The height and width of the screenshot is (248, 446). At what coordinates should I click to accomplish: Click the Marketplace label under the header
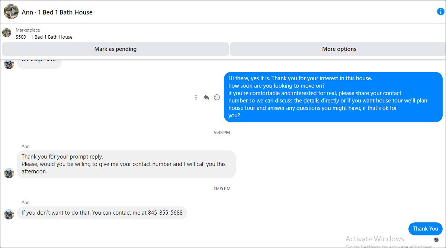(28, 30)
